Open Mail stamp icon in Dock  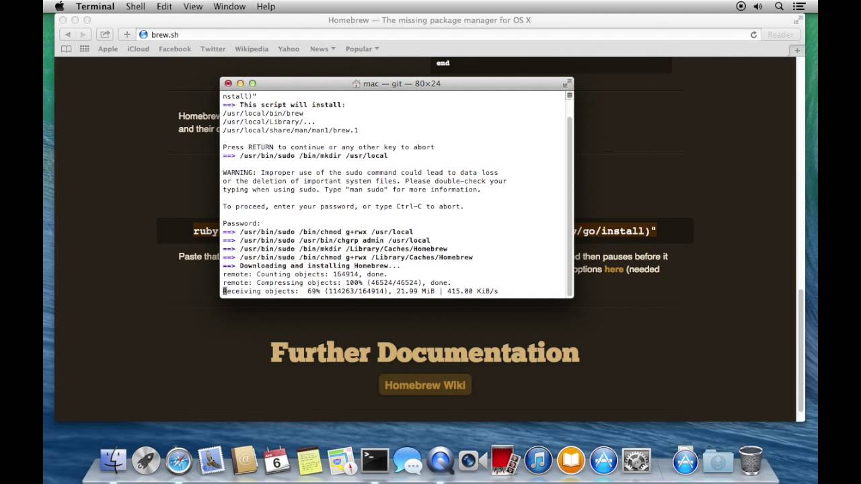pyautogui.click(x=211, y=460)
